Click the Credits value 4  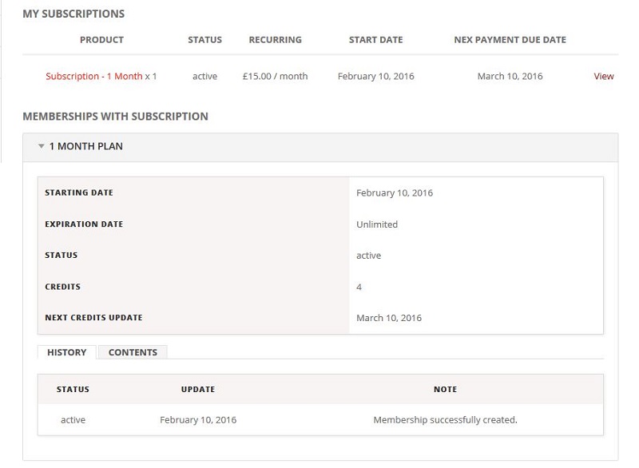pyautogui.click(x=359, y=288)
